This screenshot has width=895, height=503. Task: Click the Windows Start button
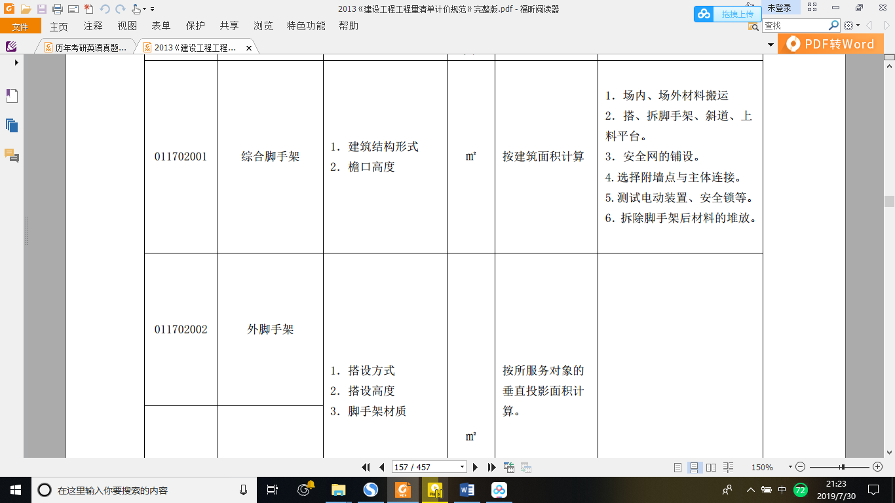pos(15,489)
